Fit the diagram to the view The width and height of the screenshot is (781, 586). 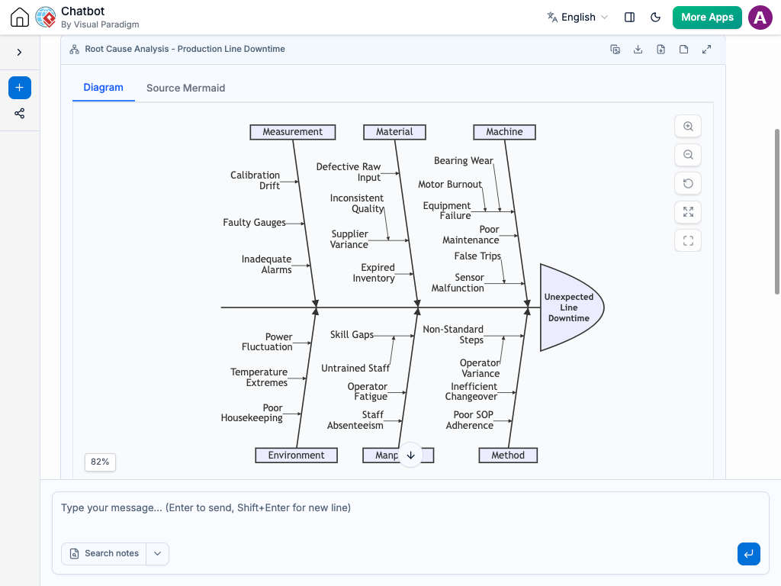688,212
